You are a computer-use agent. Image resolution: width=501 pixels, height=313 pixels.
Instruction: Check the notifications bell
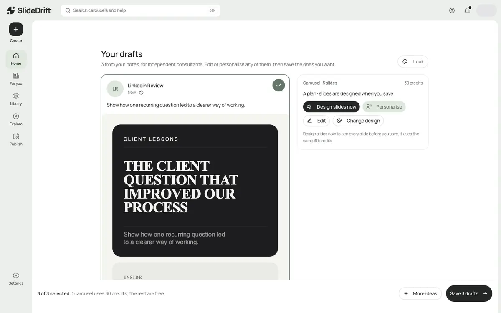(467, 10)
